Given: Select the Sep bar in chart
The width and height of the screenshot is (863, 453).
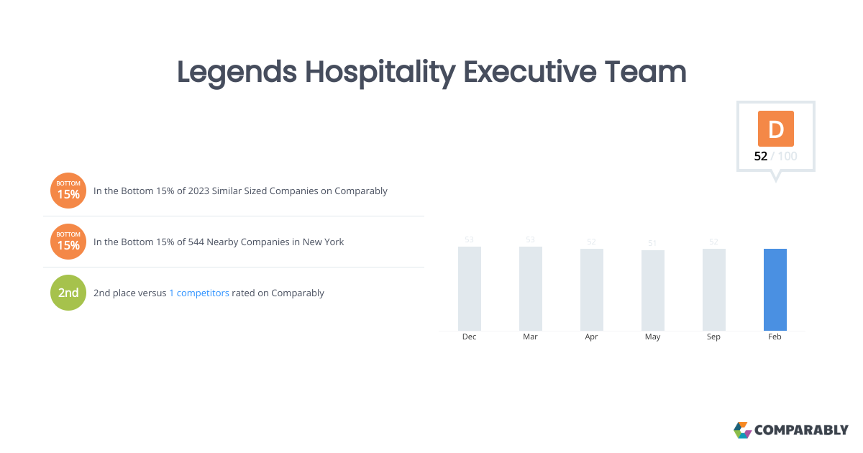Looking at the screenshot, I should click(x=714, y=290).
